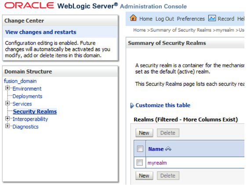Click View changes and restarts link

point(40,32)
